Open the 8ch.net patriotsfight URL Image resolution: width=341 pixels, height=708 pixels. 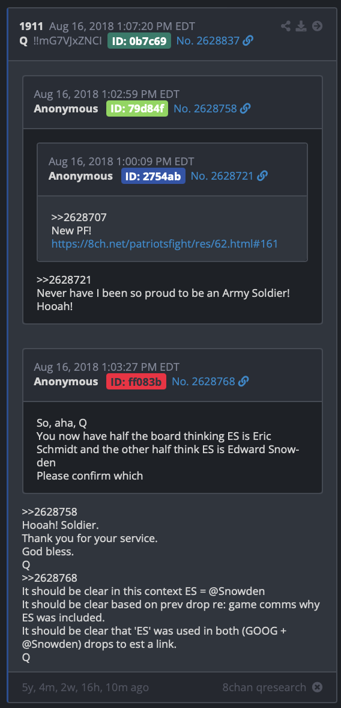pos(164,244)
